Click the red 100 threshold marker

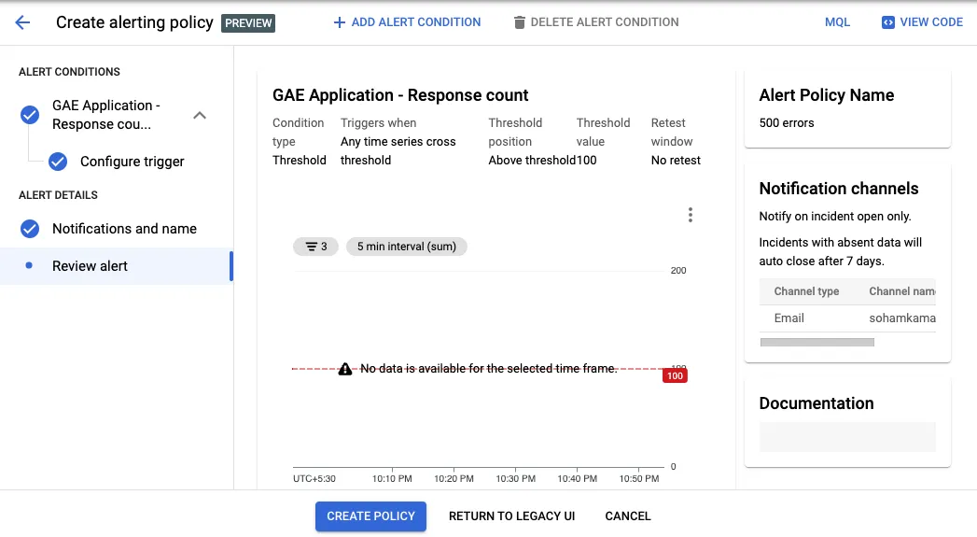pyautogui.click(x=675, y=375)
